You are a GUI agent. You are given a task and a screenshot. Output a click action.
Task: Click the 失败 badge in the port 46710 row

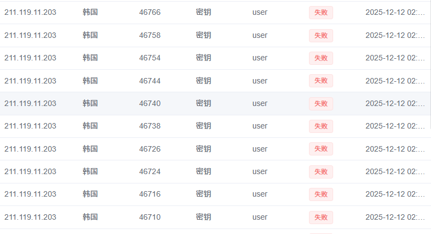[321, 217]
